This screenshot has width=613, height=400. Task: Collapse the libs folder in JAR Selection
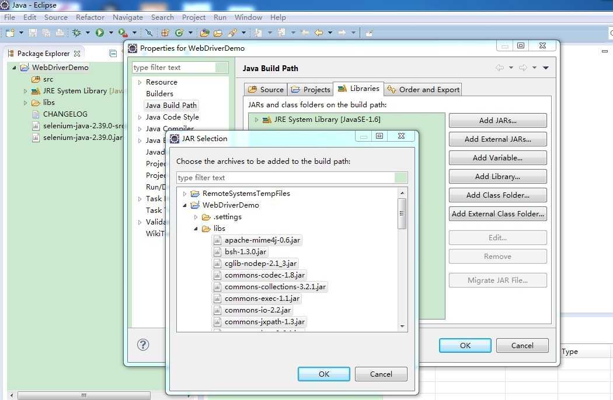[196, 229]
